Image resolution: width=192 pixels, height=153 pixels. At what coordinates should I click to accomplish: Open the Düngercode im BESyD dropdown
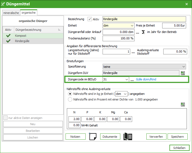click(116, 80)
